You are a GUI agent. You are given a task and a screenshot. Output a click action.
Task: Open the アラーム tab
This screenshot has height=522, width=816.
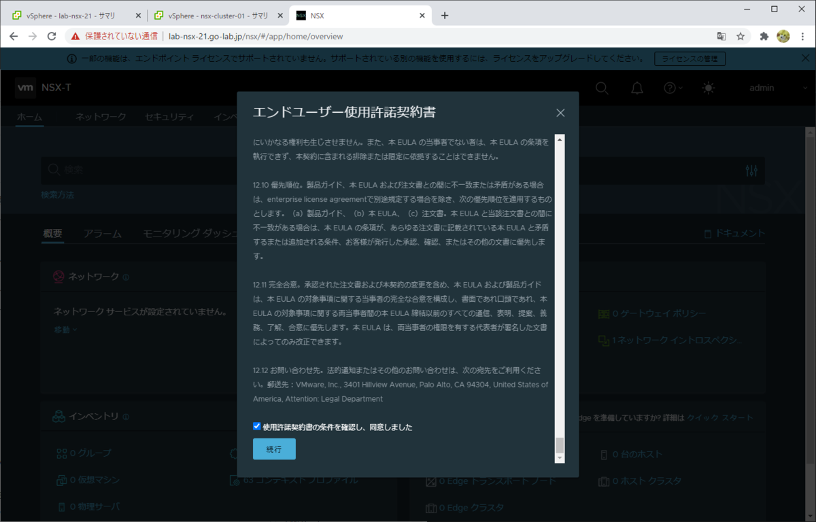(103, 233)
